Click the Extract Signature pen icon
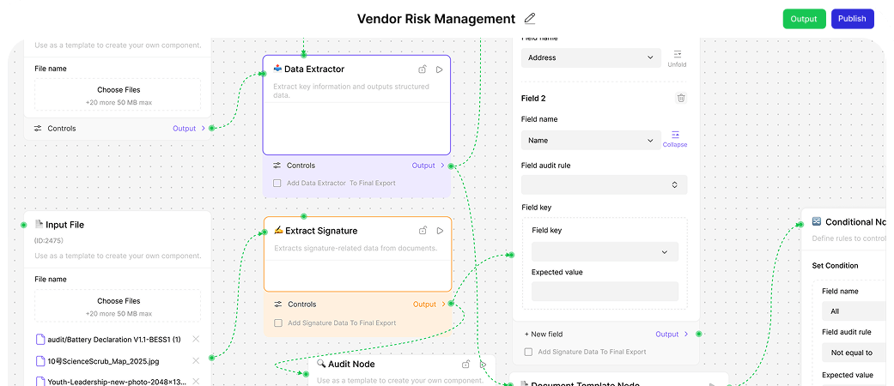Viewport: 894px width, 386px height. click(278, 230)
